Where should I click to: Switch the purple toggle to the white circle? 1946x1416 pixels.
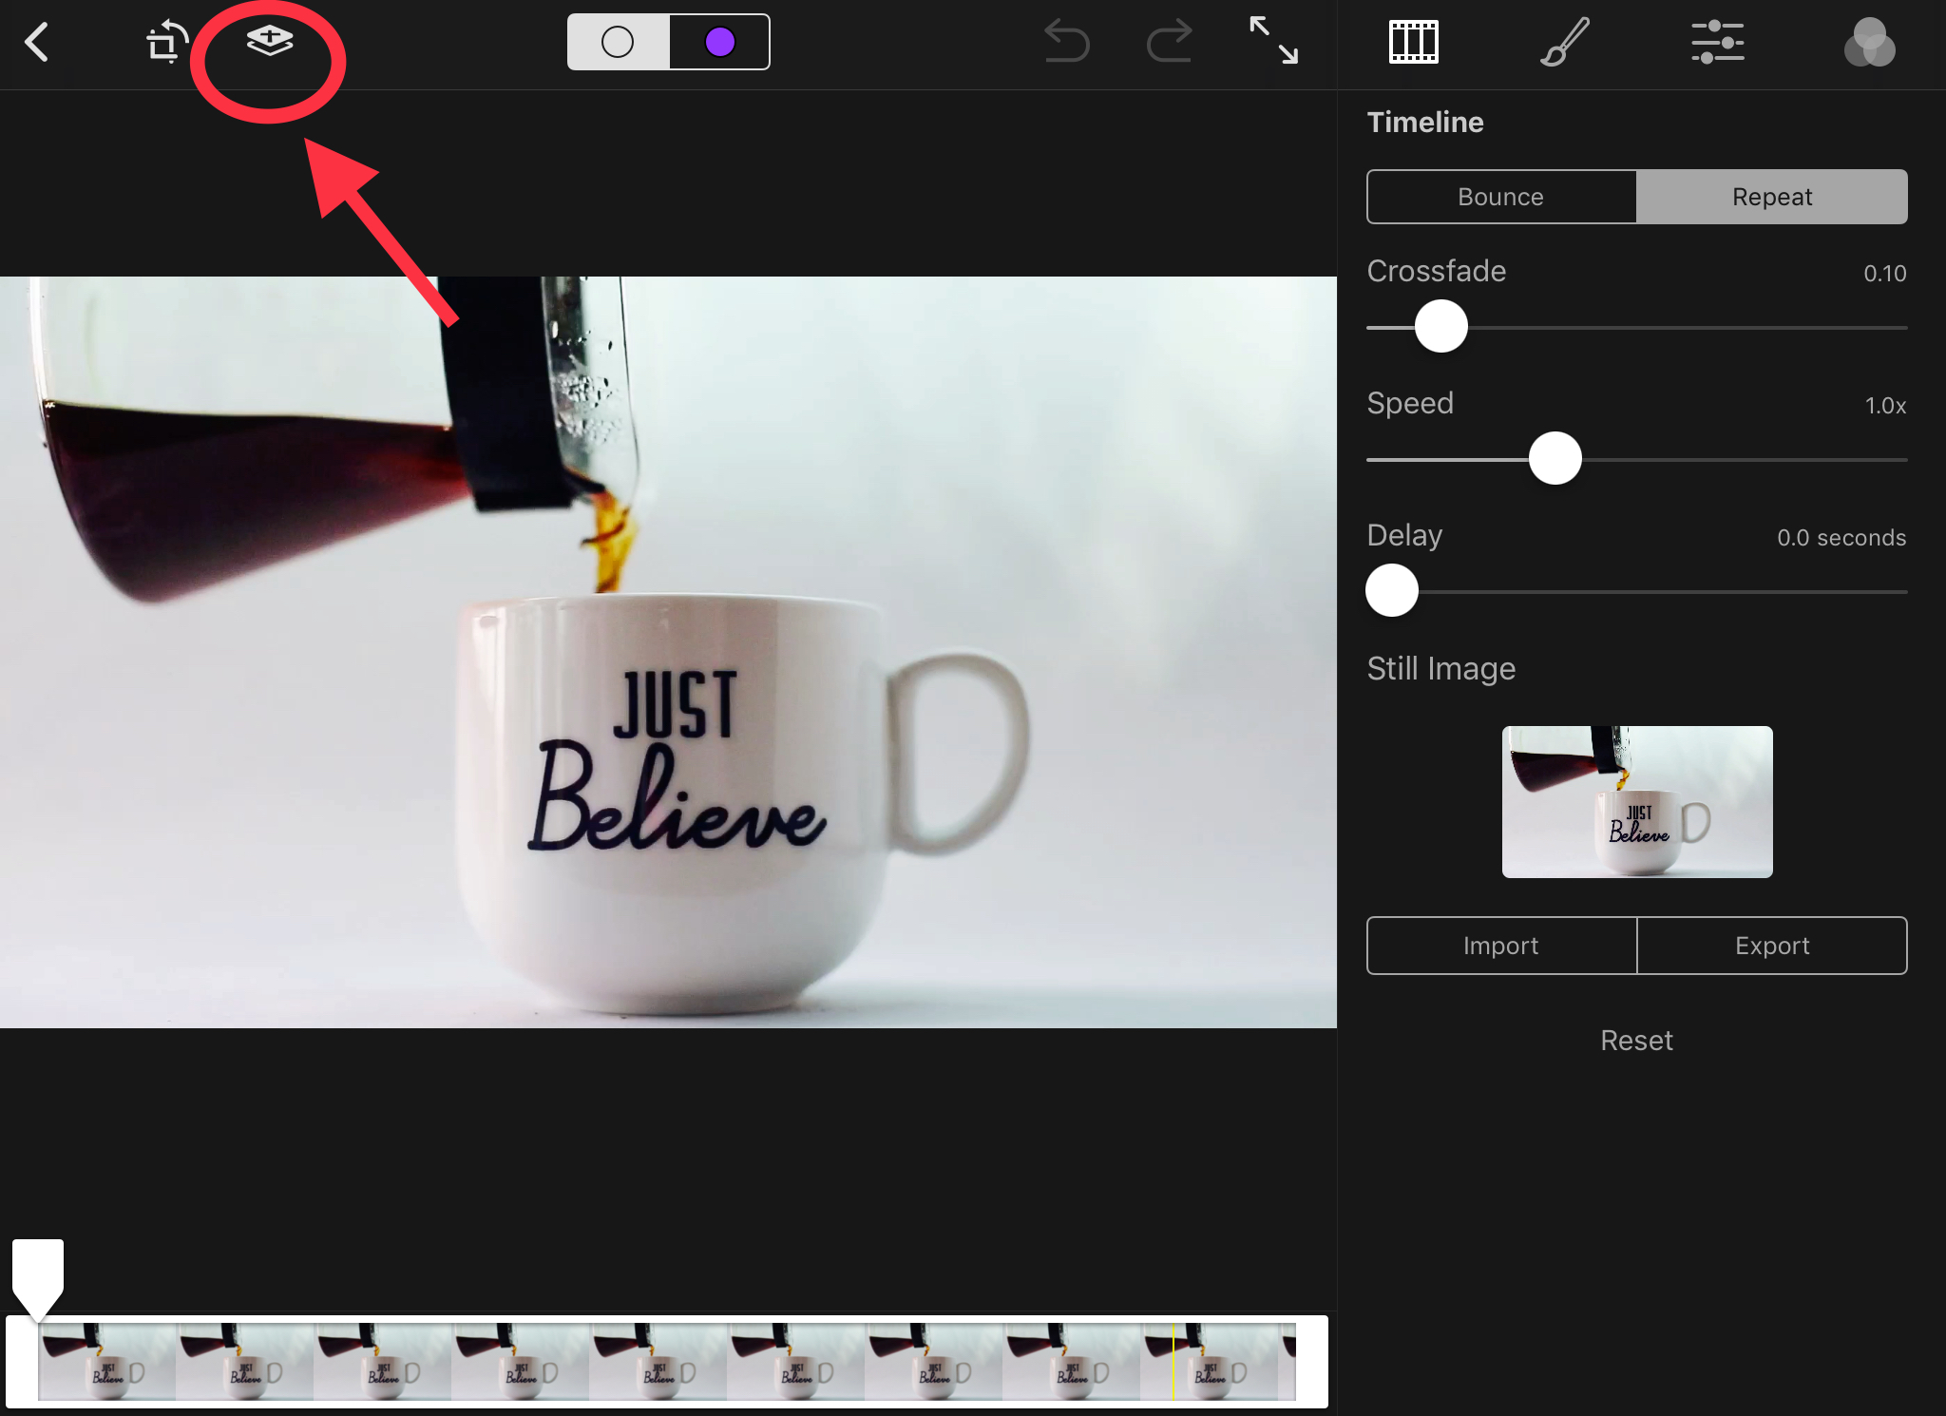pyautogui.click(x=620, y=42)
